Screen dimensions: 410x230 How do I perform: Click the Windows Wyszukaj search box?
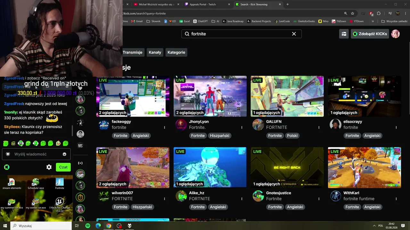[41, 226]
